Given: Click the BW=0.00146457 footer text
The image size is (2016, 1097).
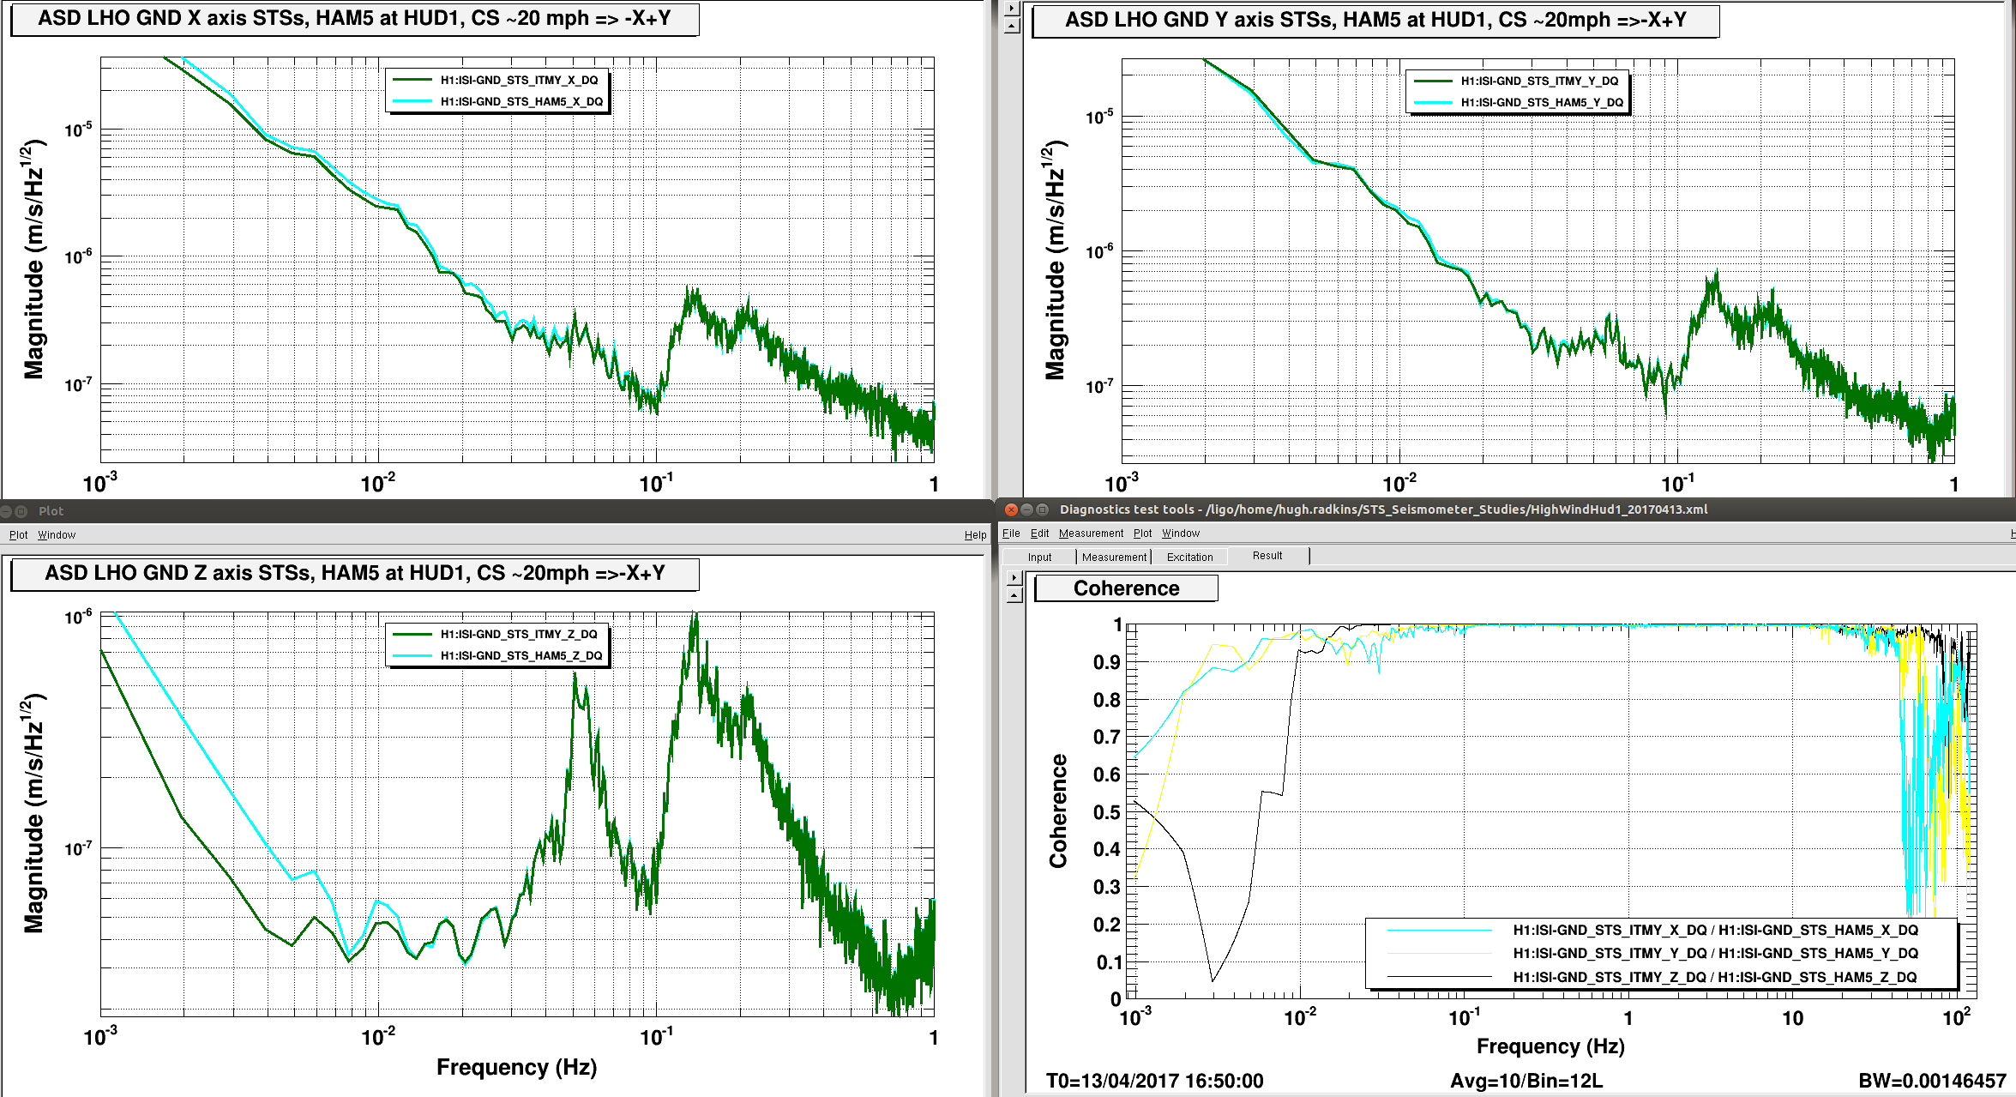Looking at the screenshot, I should 1932,1081.
